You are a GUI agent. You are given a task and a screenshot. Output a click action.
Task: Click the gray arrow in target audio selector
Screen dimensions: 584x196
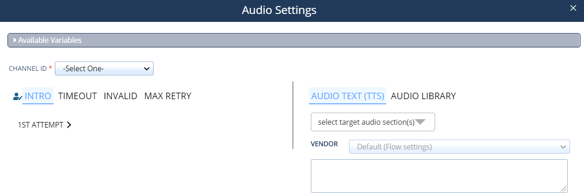[420, 122]
